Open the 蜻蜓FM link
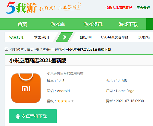This screenshot has height=126, width=153. pyautogui.click(x=86, y=37)
